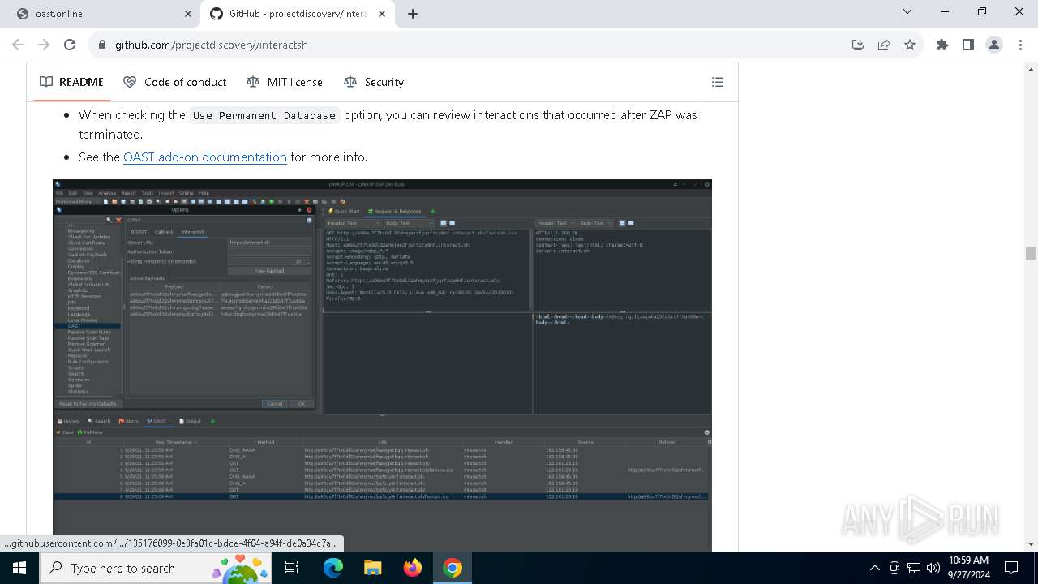Open Code of conduct tab
The height and width of the screenshot is (584, 1038).
click(x=174, y=82)
